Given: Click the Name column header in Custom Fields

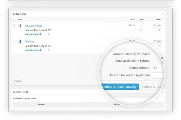Looking at the screenshot, I should [x=41, y=104].
